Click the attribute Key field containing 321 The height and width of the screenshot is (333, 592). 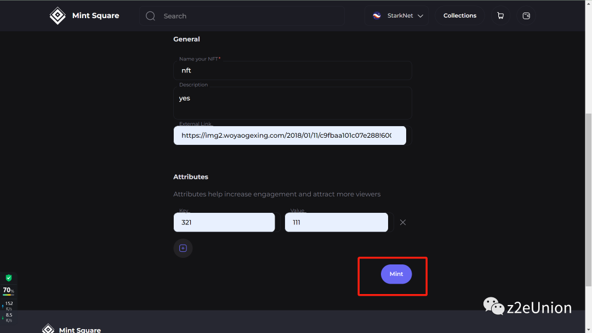[224, 222]
